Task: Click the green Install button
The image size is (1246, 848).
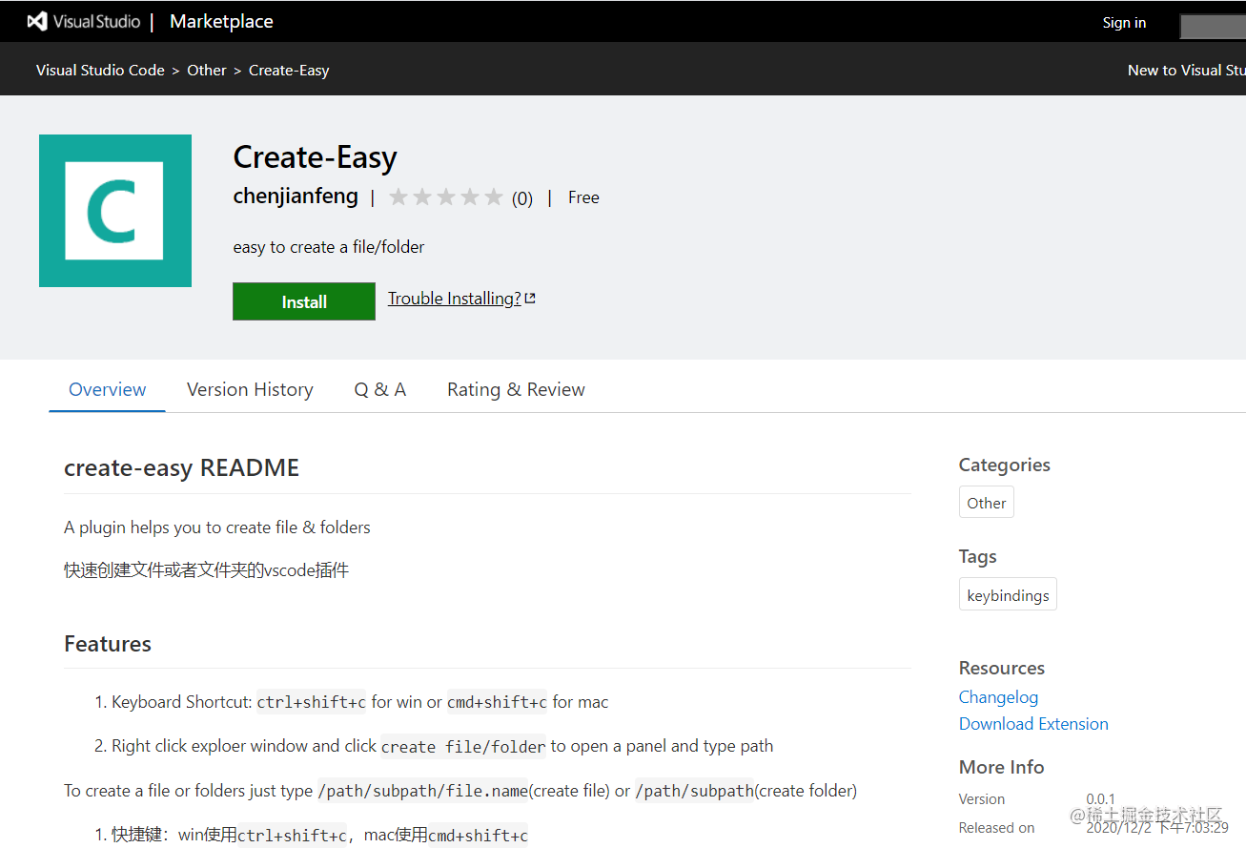Action: 304,301
